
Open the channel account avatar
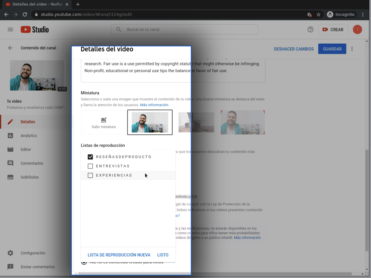pos(357,30)
